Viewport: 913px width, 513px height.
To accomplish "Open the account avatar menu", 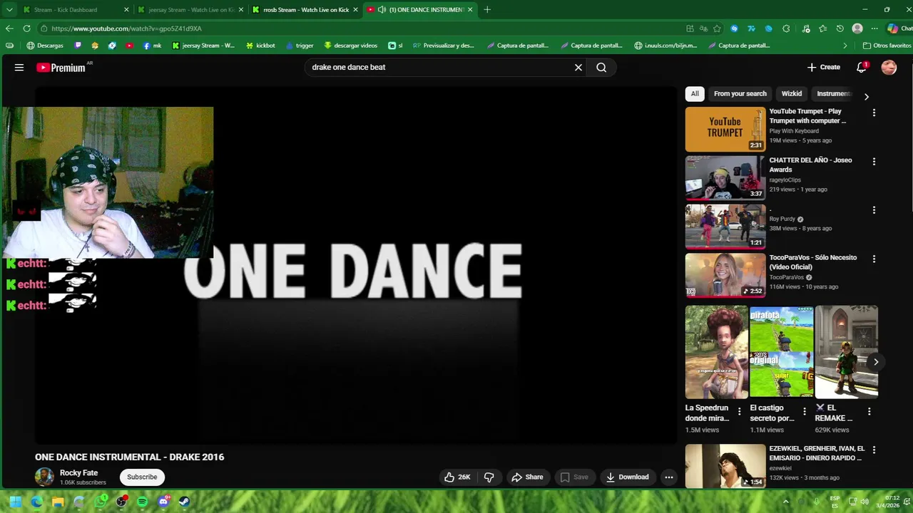I will 889,68.
